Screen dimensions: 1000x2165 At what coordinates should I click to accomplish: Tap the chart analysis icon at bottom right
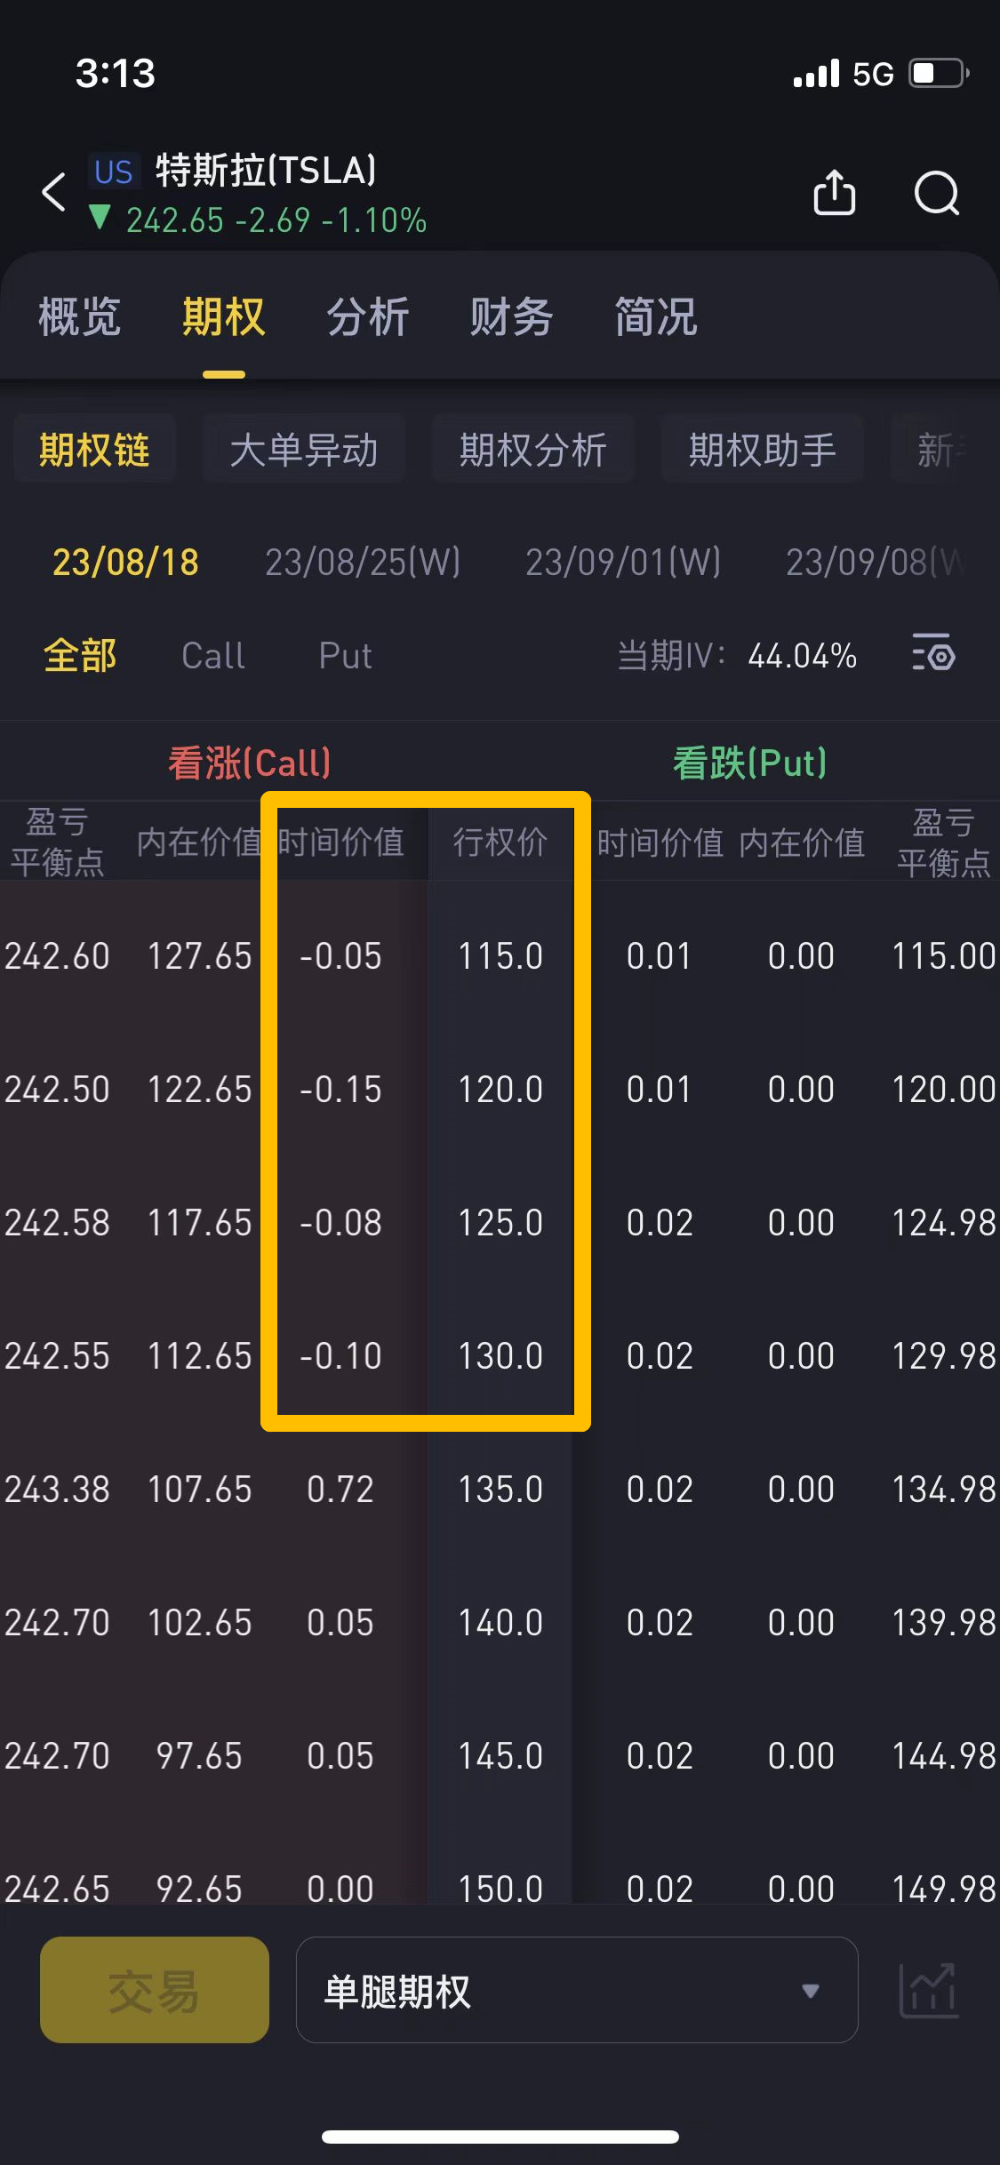pos(928,1991)
